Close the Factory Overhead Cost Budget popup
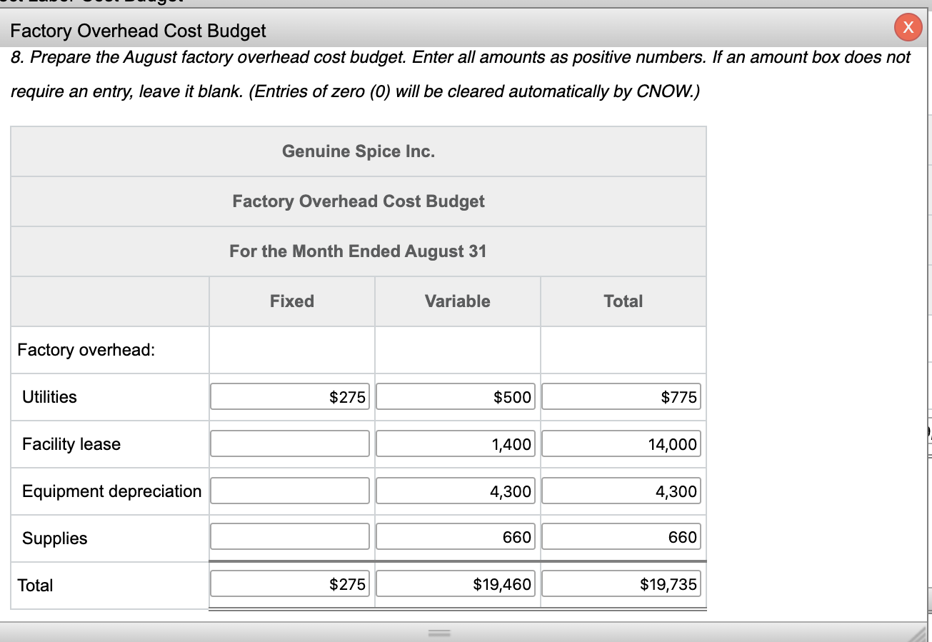Viewport: 932px width, 642px height. (x=908, y=27)
